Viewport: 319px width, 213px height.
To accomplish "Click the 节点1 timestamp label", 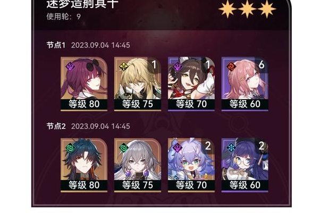I will click(100, 45).
